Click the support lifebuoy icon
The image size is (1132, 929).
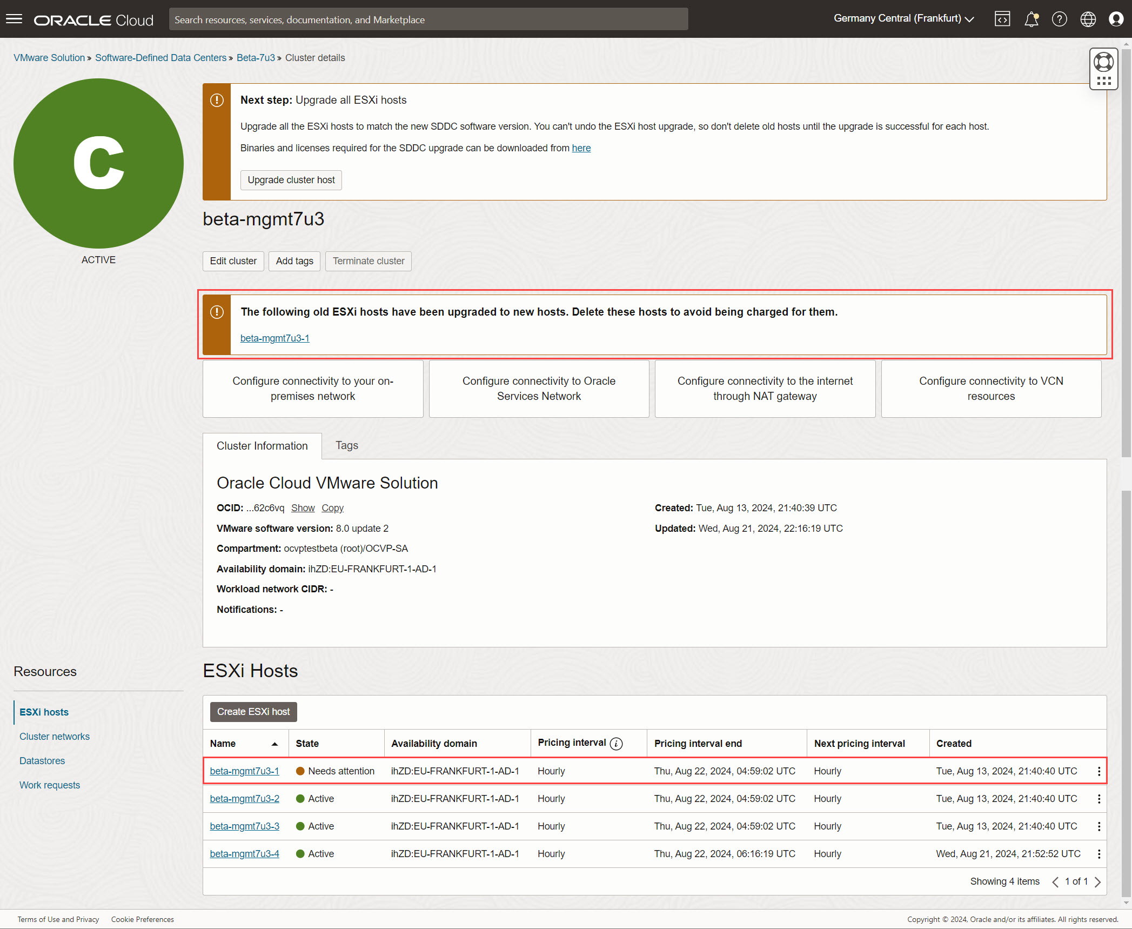pos(1103,62)
